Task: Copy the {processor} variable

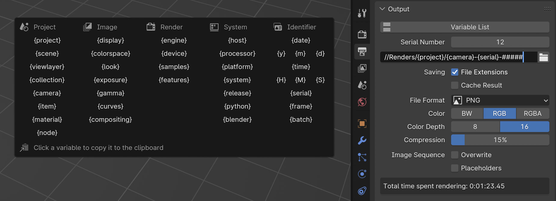Action: (x=237, y=53)
